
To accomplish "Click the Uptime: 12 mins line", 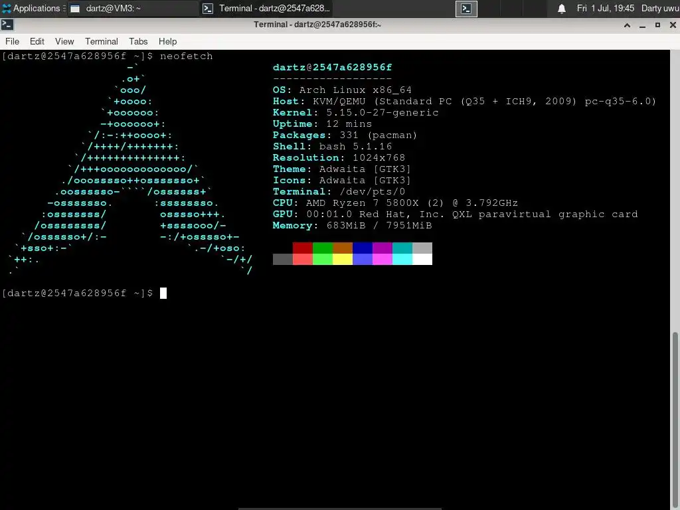I will click(x=322, y=124).
